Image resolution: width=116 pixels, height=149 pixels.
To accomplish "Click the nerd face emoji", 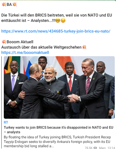I will [58, 20].
